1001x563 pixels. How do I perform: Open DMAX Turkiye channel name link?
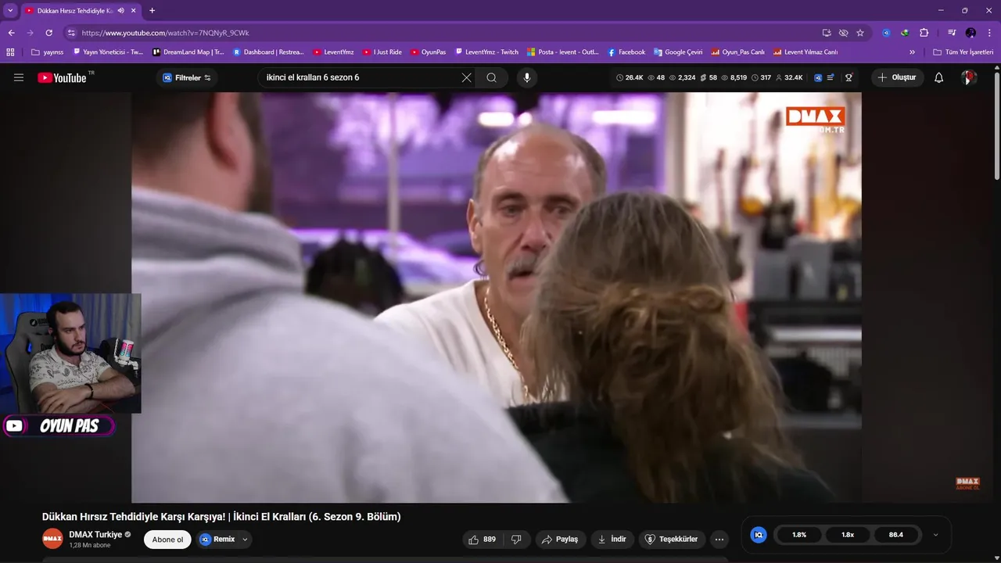95,534
